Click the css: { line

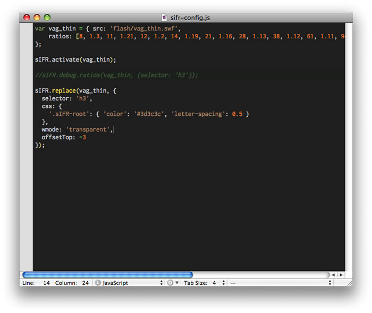tap(52, 106)
